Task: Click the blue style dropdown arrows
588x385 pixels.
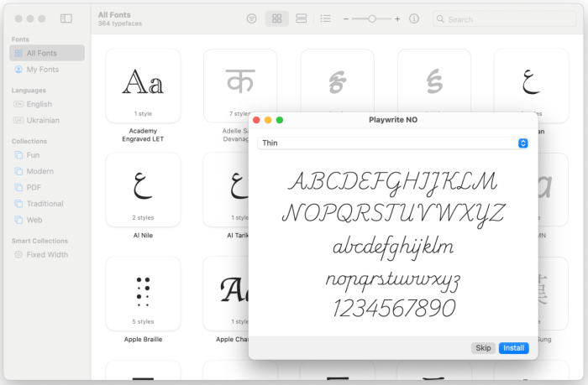Action: pyautogui.click(x=523, y=143)
